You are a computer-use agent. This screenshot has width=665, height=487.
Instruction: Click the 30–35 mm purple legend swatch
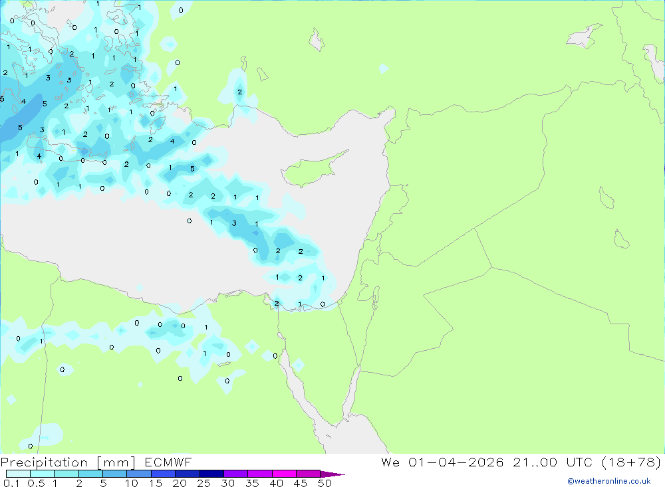tap(235, 474)
